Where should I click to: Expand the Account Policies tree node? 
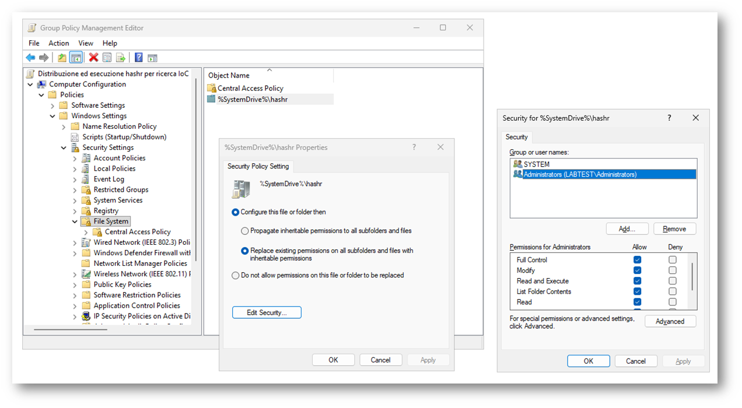tap(75, 159)
